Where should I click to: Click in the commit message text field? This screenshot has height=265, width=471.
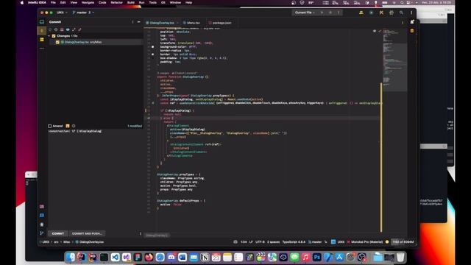click(x=95, y=179)
